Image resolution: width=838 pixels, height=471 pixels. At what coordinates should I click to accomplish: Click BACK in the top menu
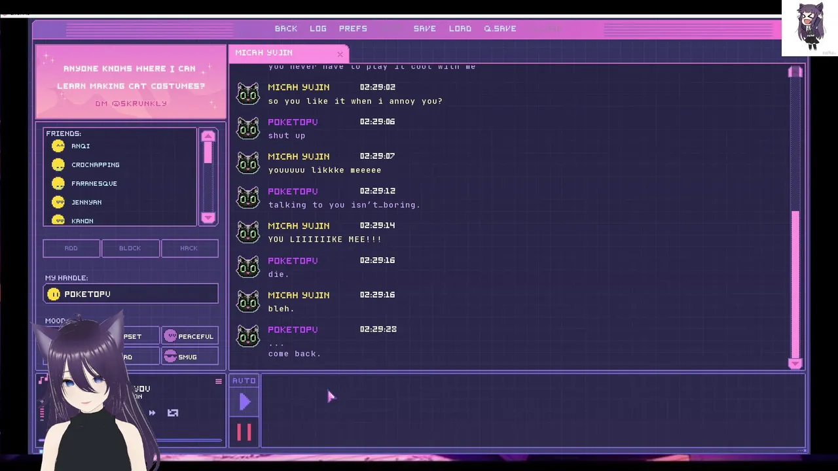pos(286,29)
